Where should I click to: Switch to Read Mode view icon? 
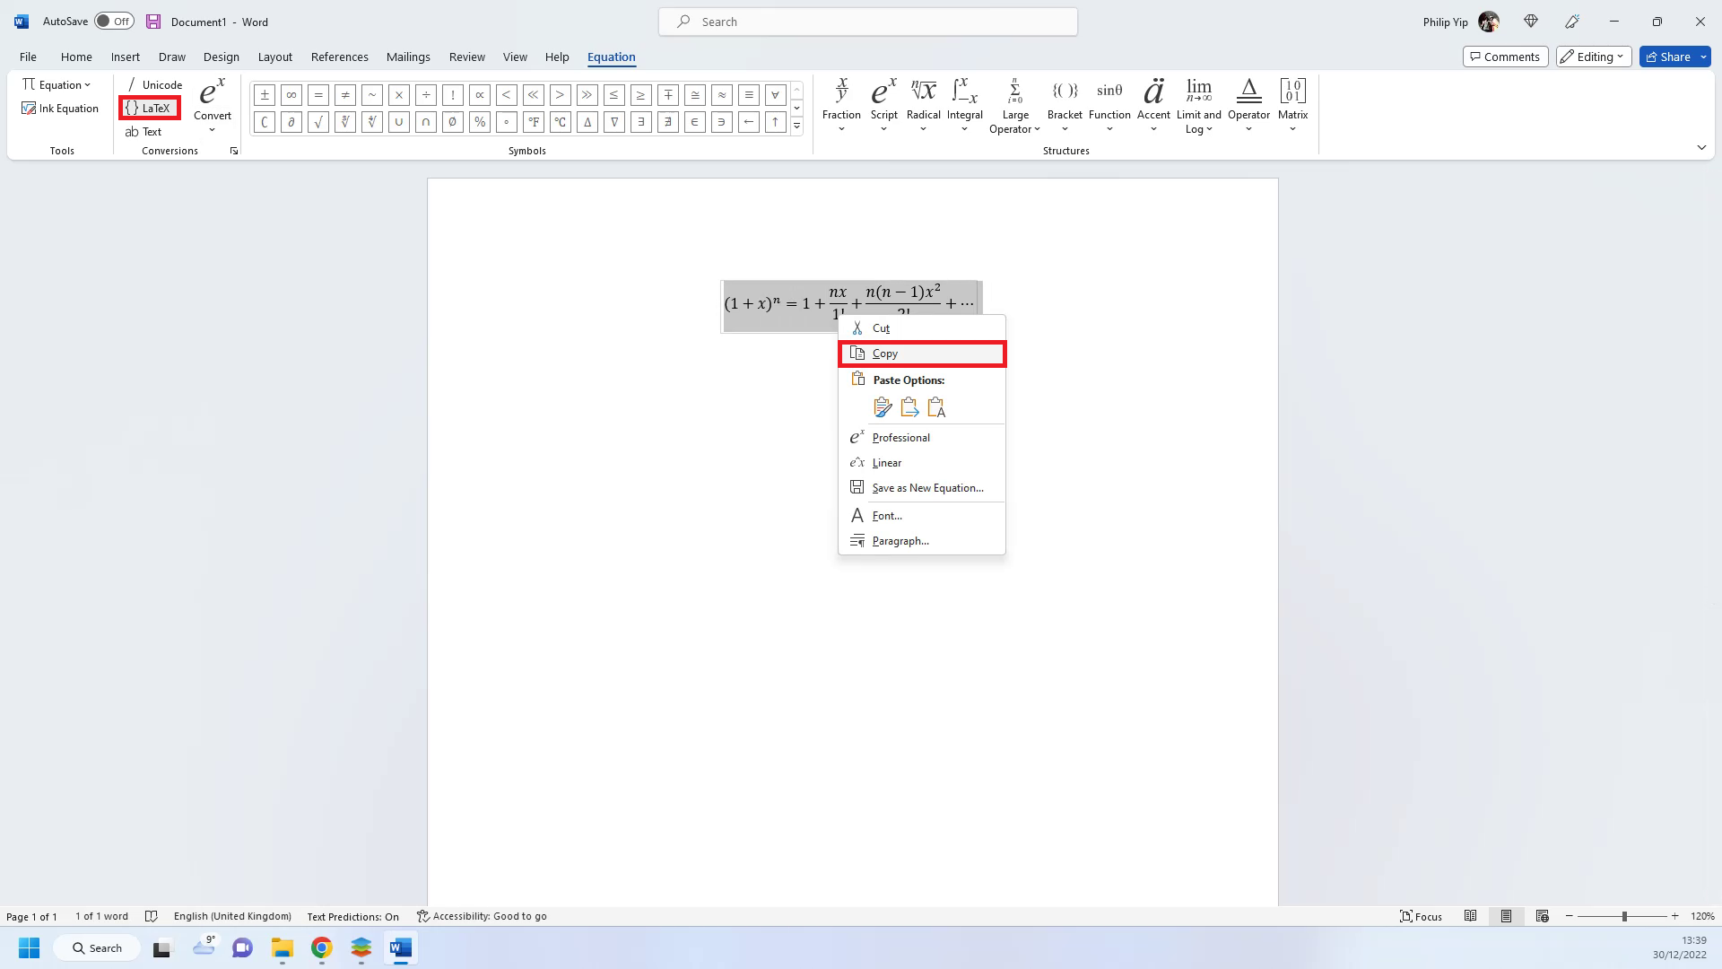pyautogui.click(x=1470, y=916)
